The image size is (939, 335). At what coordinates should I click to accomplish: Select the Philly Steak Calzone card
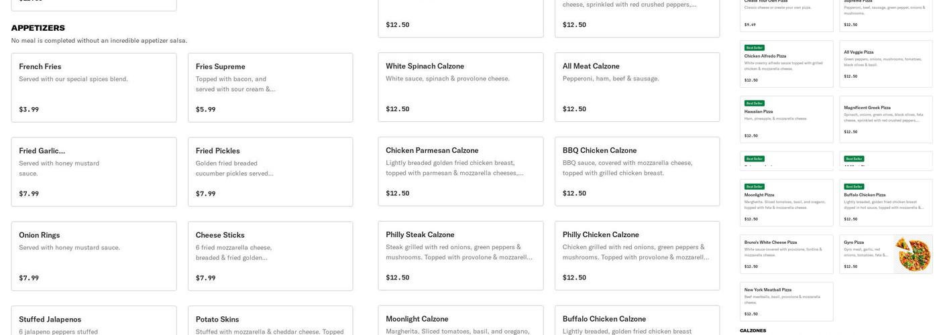pyautogui.click(x=461, y=256)
